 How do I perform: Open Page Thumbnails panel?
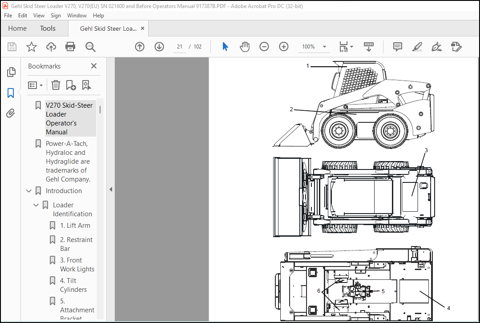point(11,72)
